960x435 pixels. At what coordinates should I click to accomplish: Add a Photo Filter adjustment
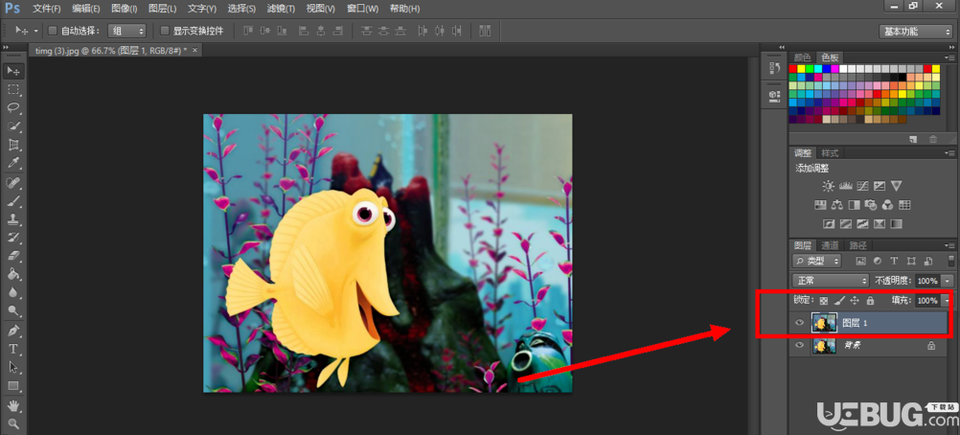(871, 205)
